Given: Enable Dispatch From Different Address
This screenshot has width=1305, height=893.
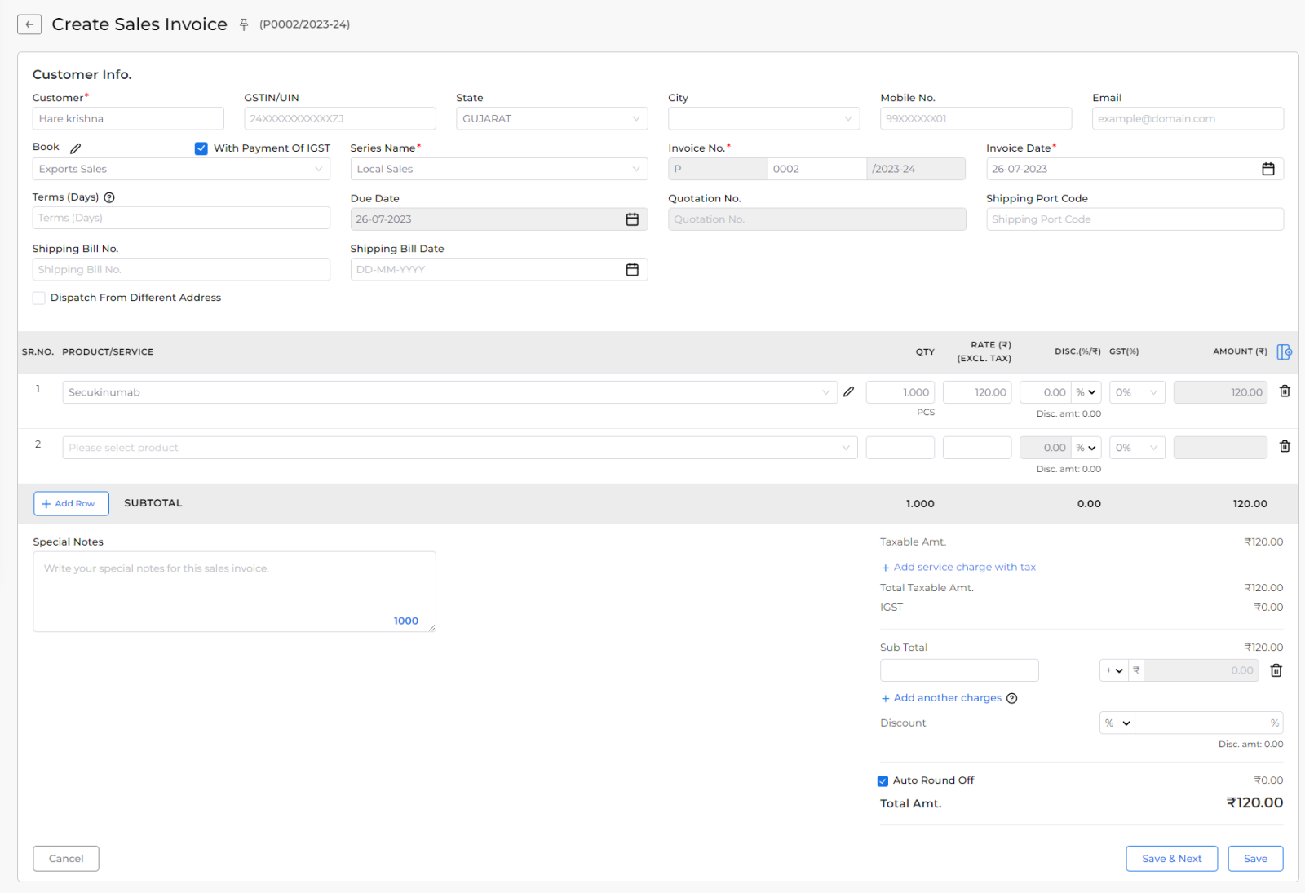Looking at the screenshot, I should [x=38, y=298].
